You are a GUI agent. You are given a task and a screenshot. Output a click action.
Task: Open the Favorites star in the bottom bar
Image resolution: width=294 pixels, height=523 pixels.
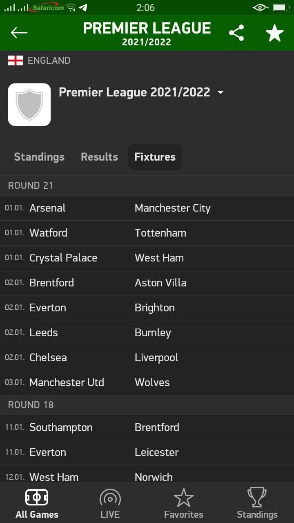(184, 497)
